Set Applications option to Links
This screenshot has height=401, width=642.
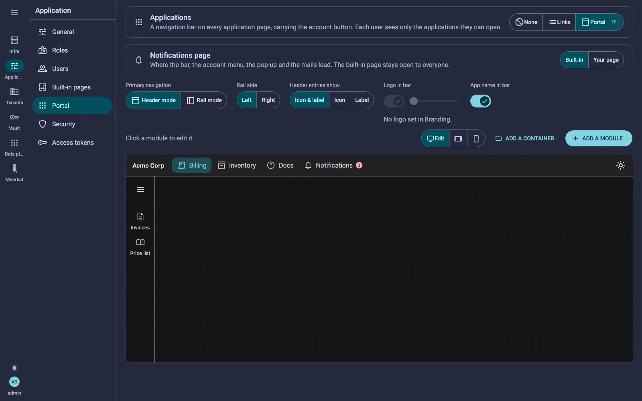pyautogui.click(x=559, y=22)
